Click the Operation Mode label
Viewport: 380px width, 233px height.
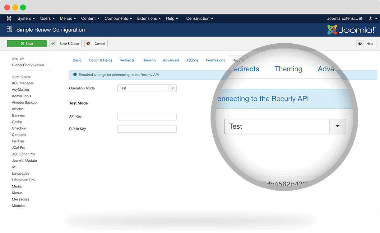pos(82,88)
